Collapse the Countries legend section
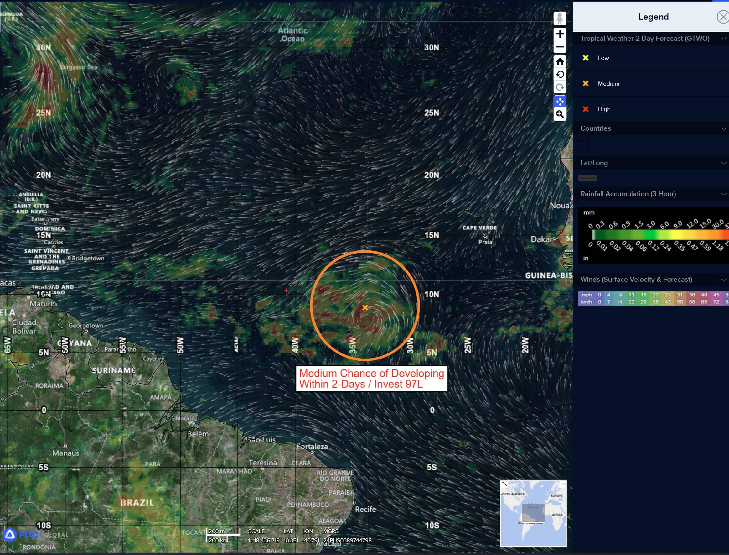This screenshot has height=555, width=729. 723,128
